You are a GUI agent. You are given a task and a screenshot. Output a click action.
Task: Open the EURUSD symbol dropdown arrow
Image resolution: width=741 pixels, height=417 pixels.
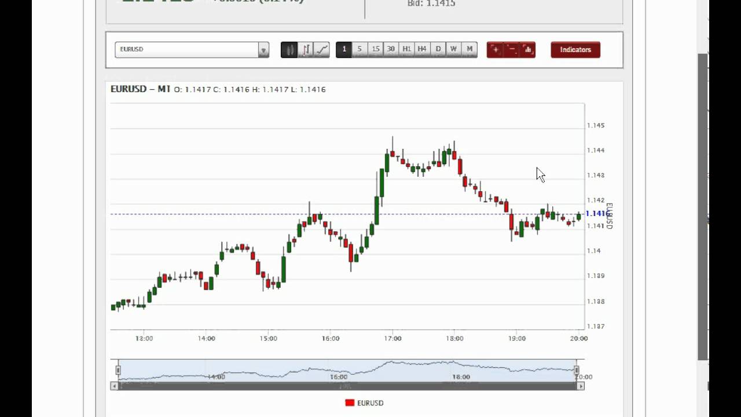point(263,50)
